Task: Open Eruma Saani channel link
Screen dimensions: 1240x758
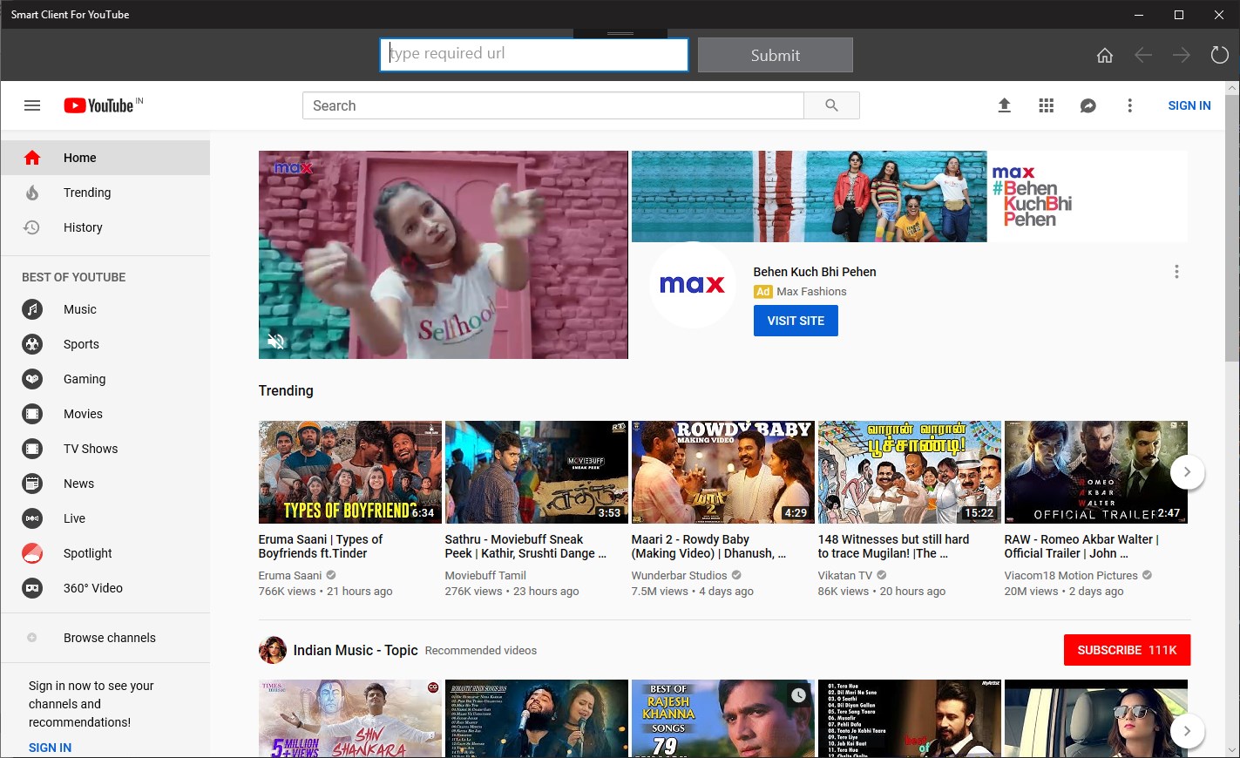Action: point(290,575)
